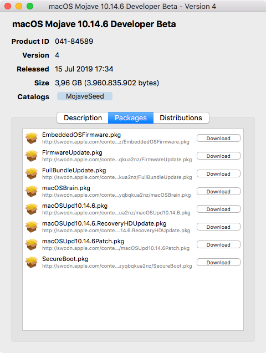The width and height of the screenshot is (266, 353).
Task: Click the EmbeddedOSFirmware.pkg package icon
Action: coord(31,138)
